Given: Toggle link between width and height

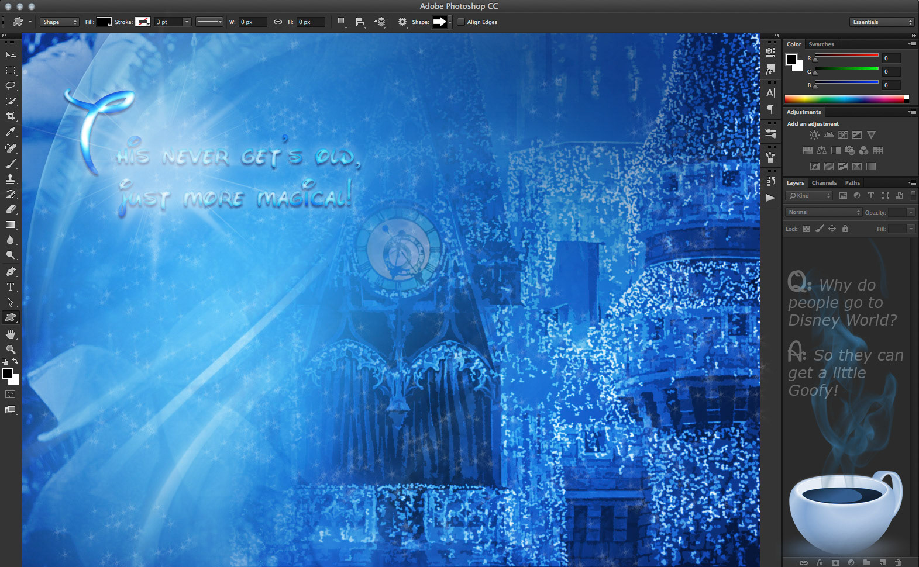Looking at the screenshot, I should pyautogui.click(x=278, y=22).
